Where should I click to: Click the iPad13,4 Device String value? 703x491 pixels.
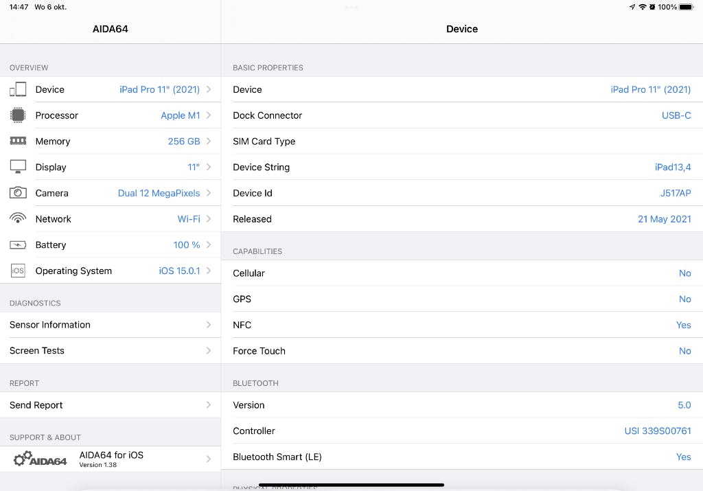(673, 167)
